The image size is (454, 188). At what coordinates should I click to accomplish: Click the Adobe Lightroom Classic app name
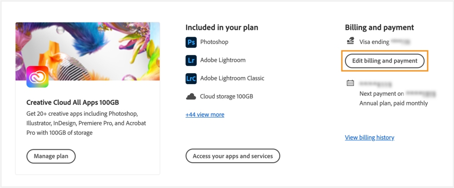[x=232, y=78]
